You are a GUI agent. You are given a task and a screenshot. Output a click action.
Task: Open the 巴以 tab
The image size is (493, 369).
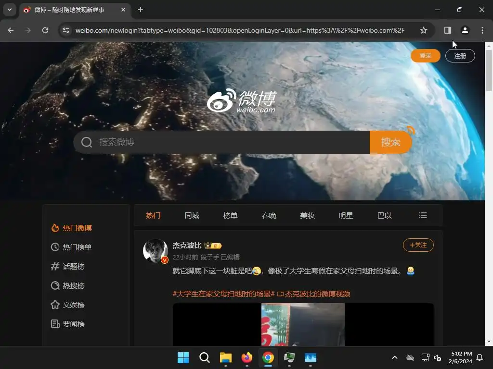pos(384,216)
